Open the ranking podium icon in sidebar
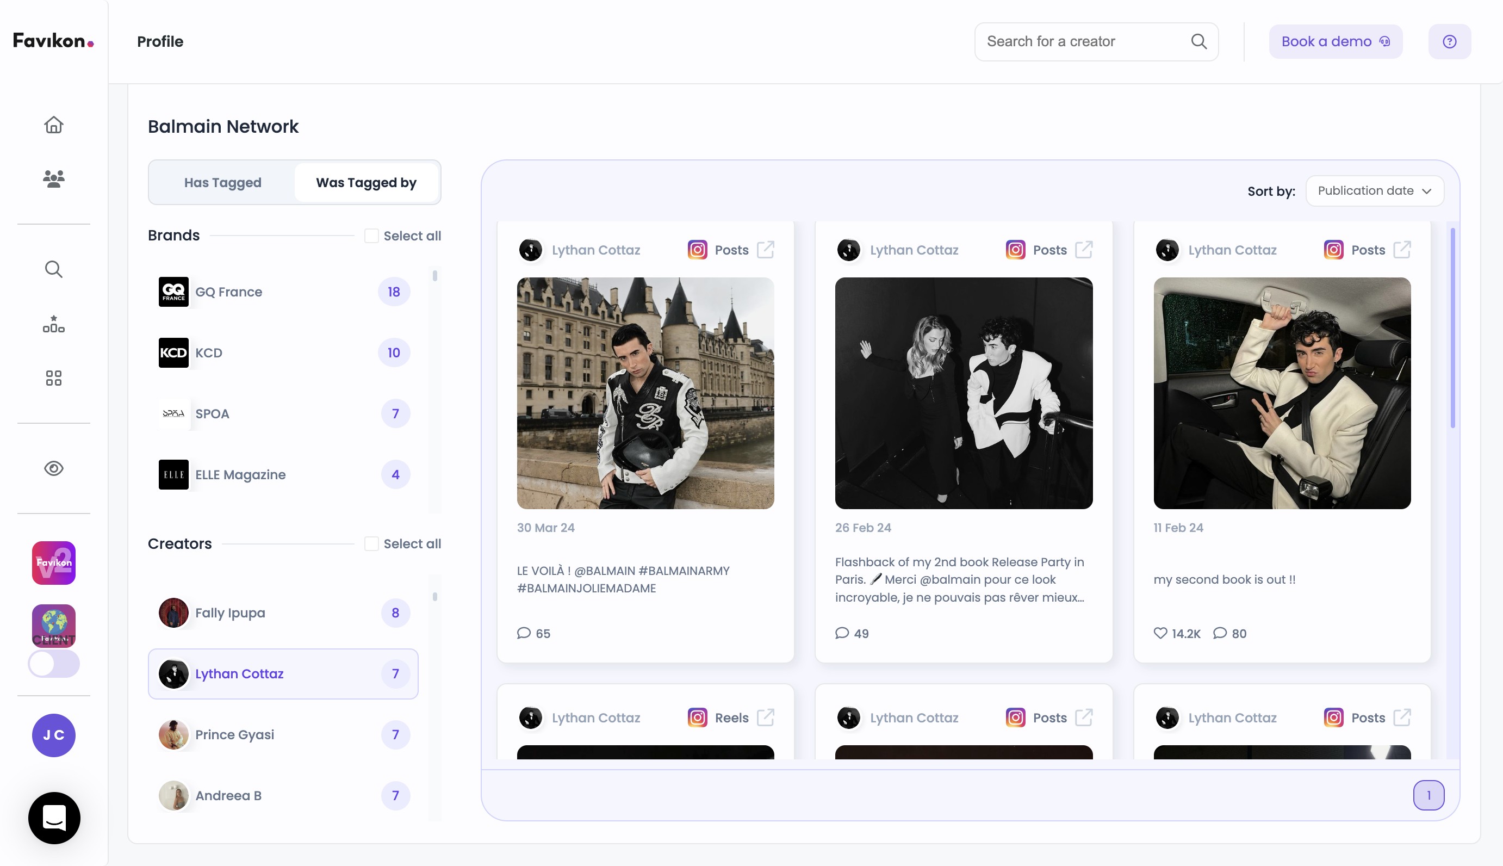This screenshot has width=1503, height=866. coord(53,324)
